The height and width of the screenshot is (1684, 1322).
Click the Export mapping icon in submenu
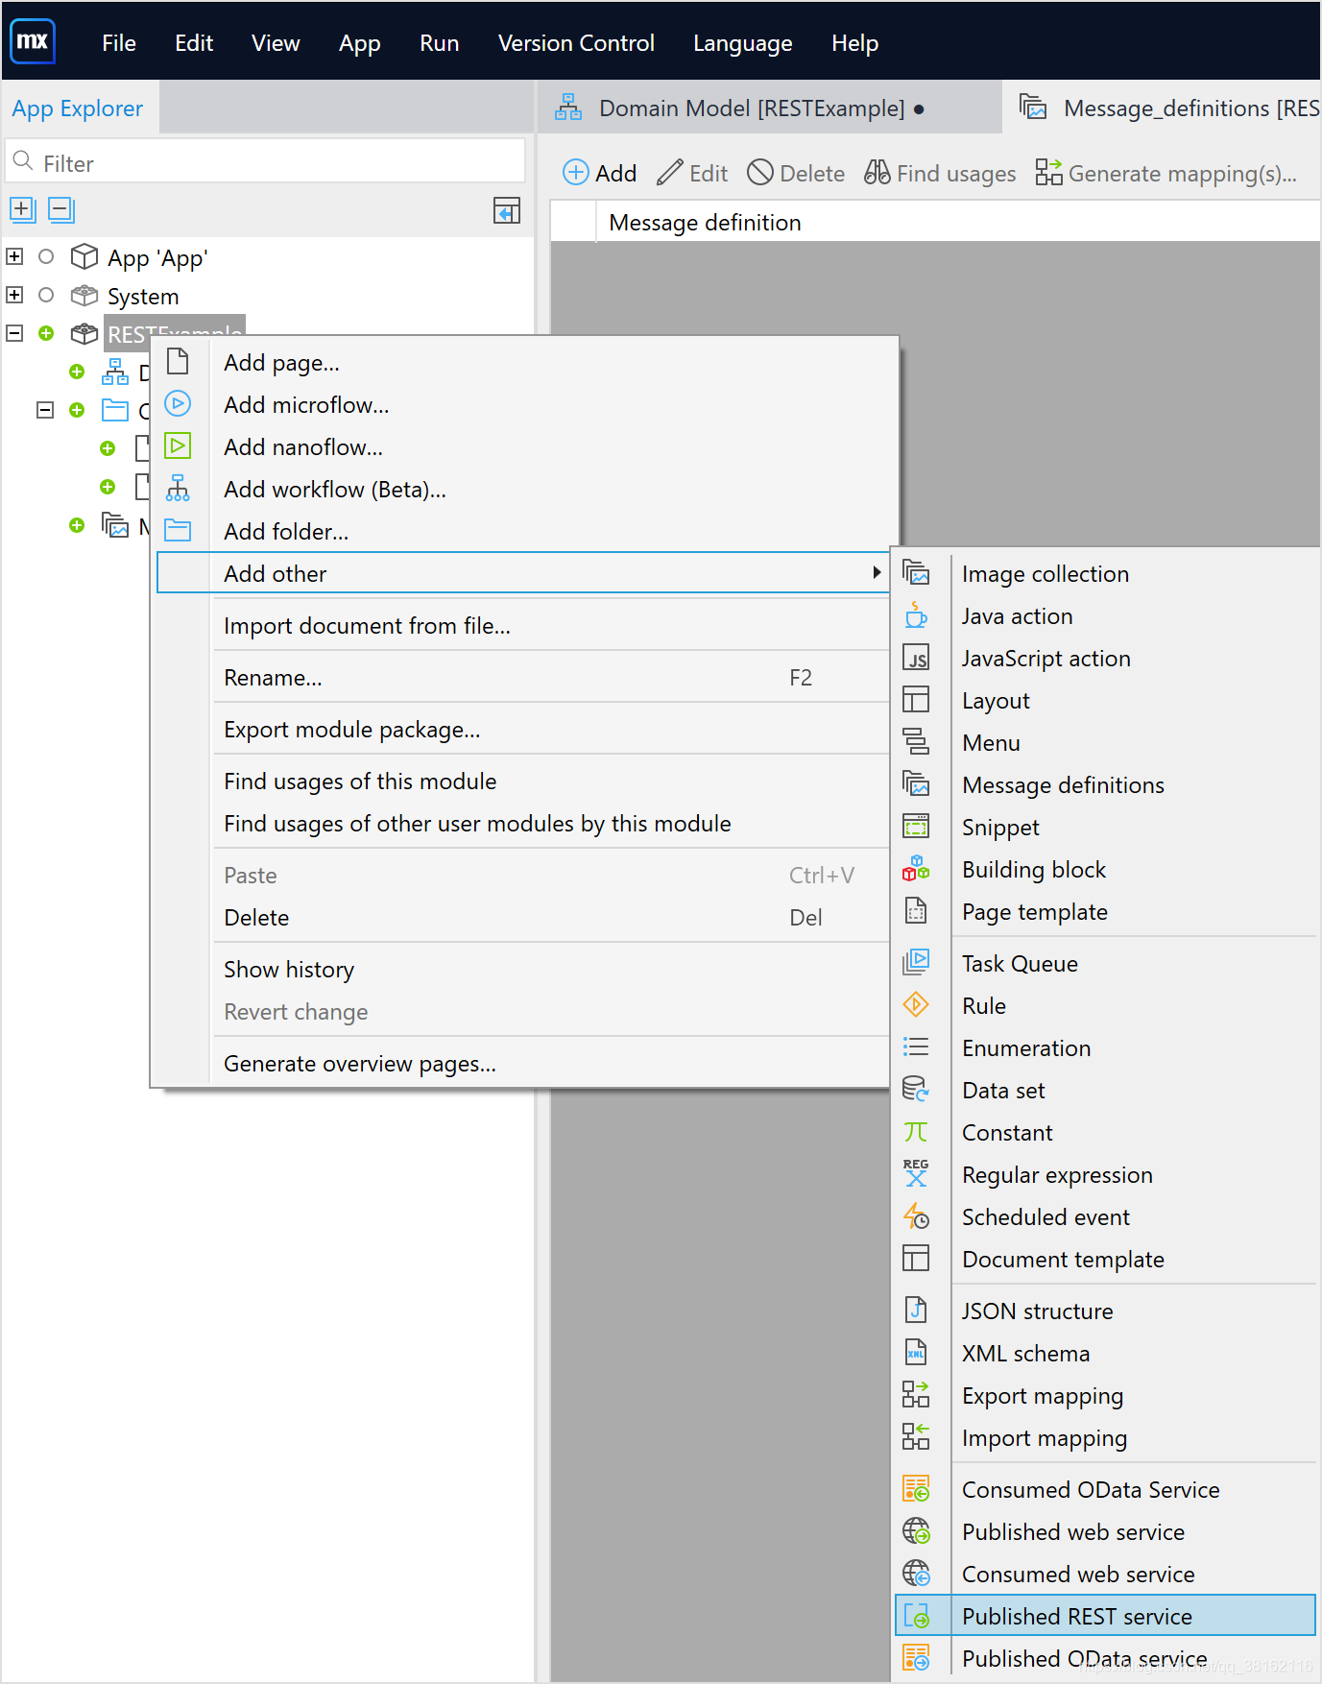coord(916,1395)
